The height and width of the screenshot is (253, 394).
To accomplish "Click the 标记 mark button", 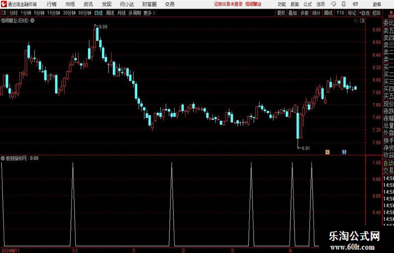I will tap(352, 13).
